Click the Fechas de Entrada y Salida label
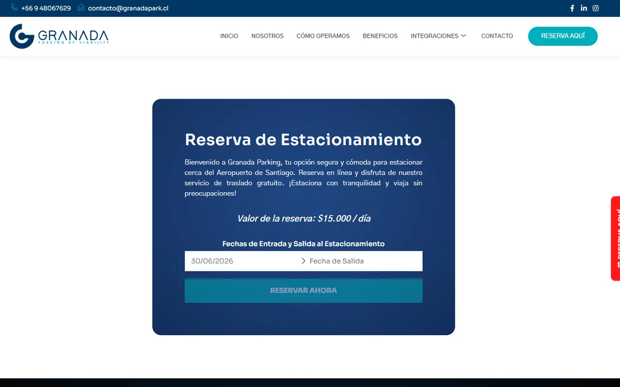The height and width of the screenshot is (387, 620). (x=303, y=244)
